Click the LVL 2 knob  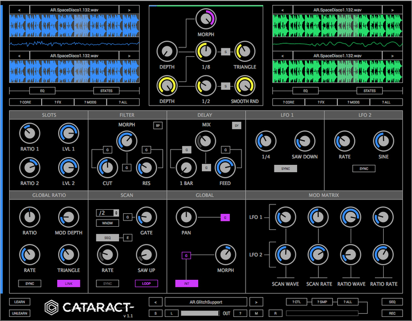pos(68,168)
